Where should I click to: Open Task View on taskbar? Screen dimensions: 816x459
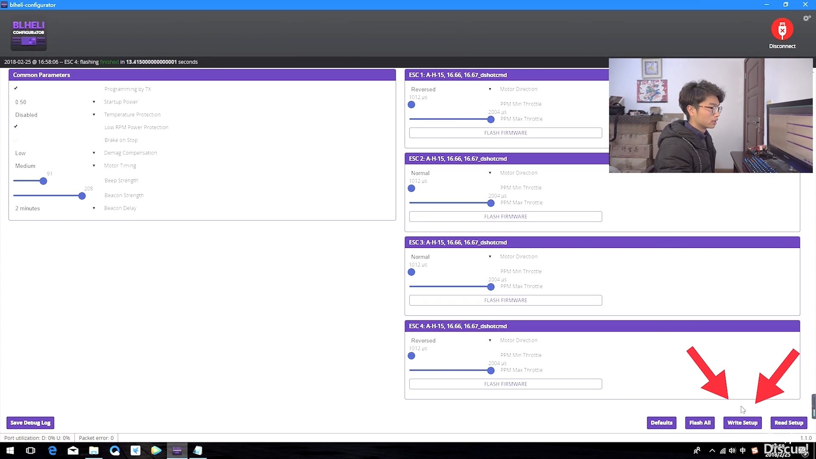coord(31,450)
